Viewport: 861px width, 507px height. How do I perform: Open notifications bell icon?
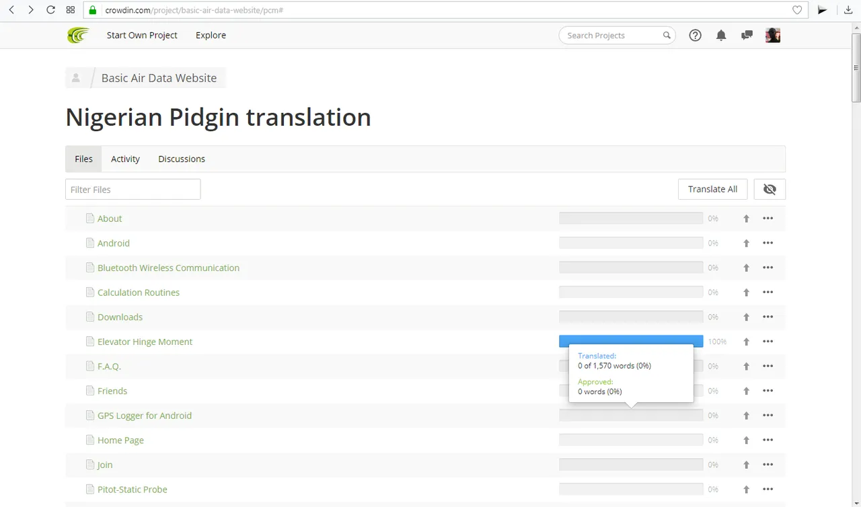pos(721,36)
